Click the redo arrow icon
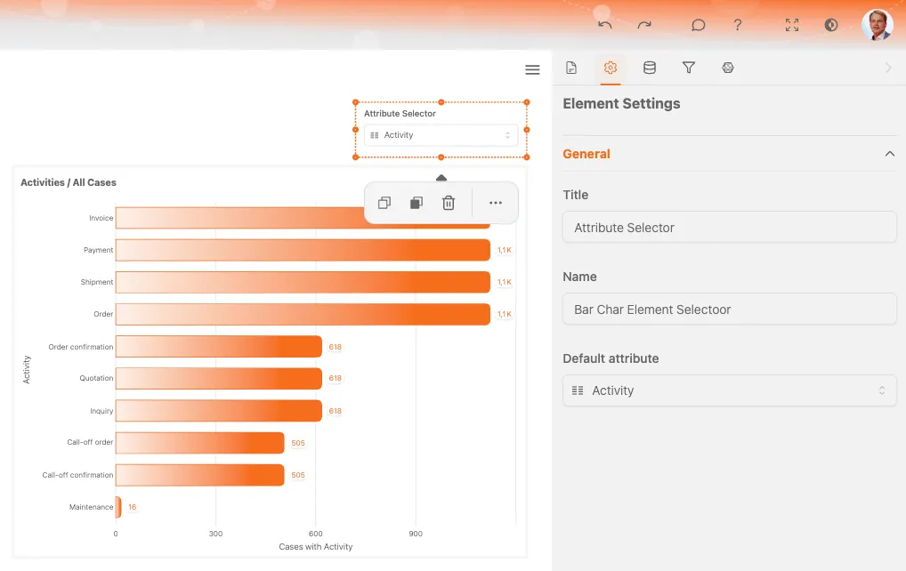 (x=644, y=25)
